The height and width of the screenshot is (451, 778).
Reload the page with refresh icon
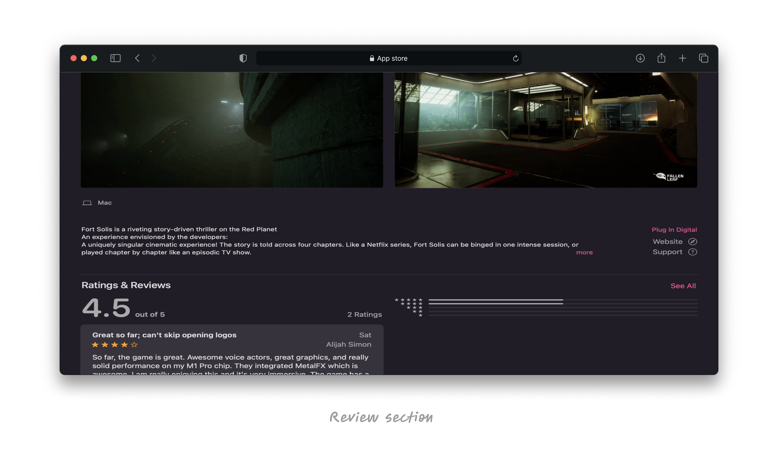point(515,58)
